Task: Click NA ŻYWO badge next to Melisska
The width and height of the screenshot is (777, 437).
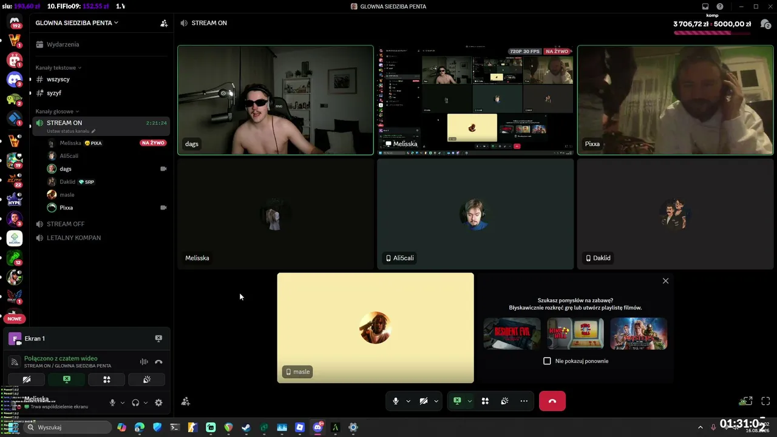Action: click(x=153, y=143)
